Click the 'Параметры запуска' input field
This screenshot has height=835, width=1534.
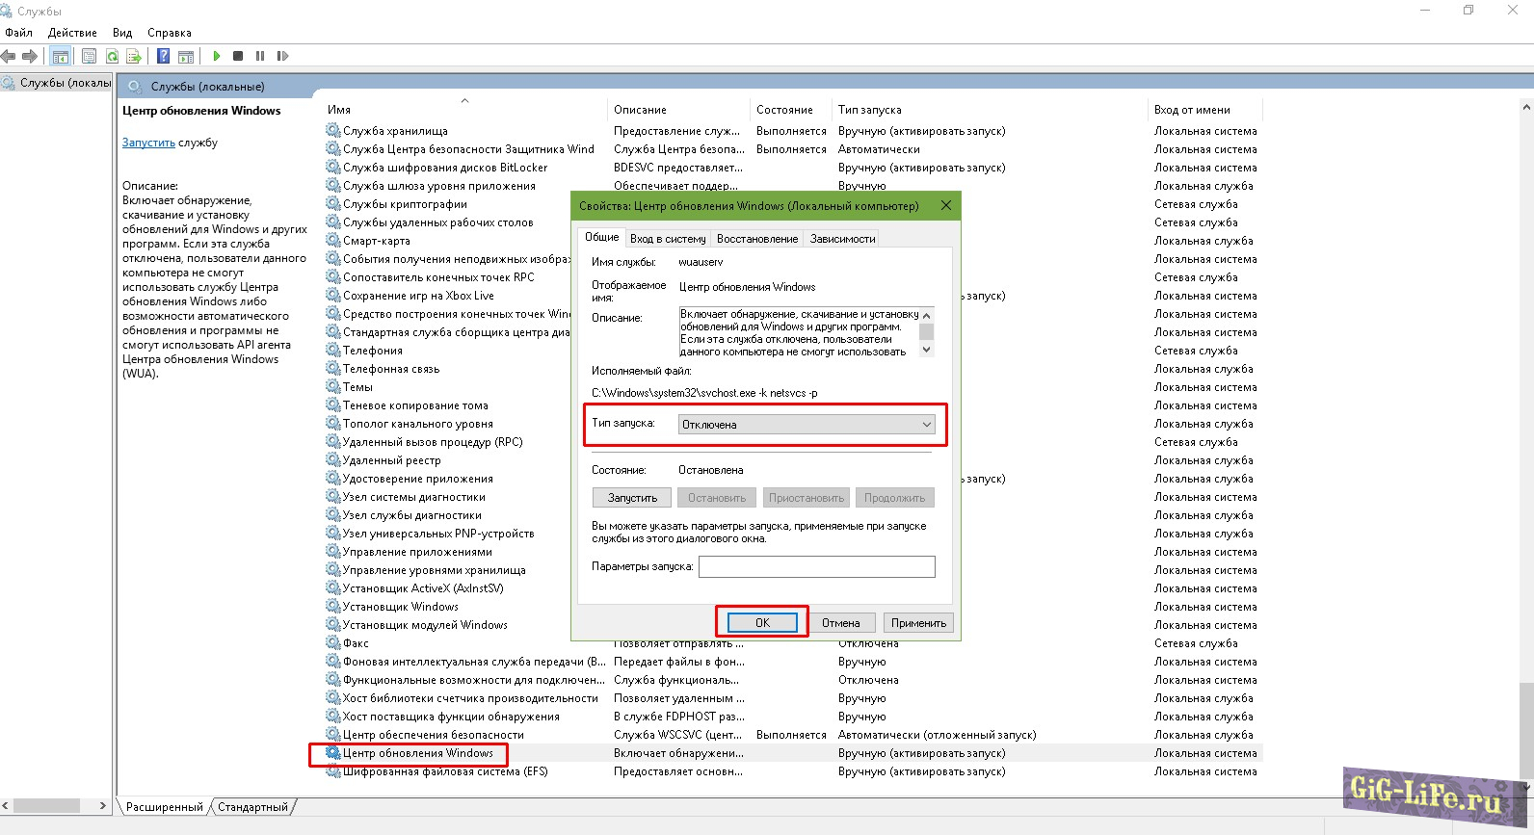point(816,566)
